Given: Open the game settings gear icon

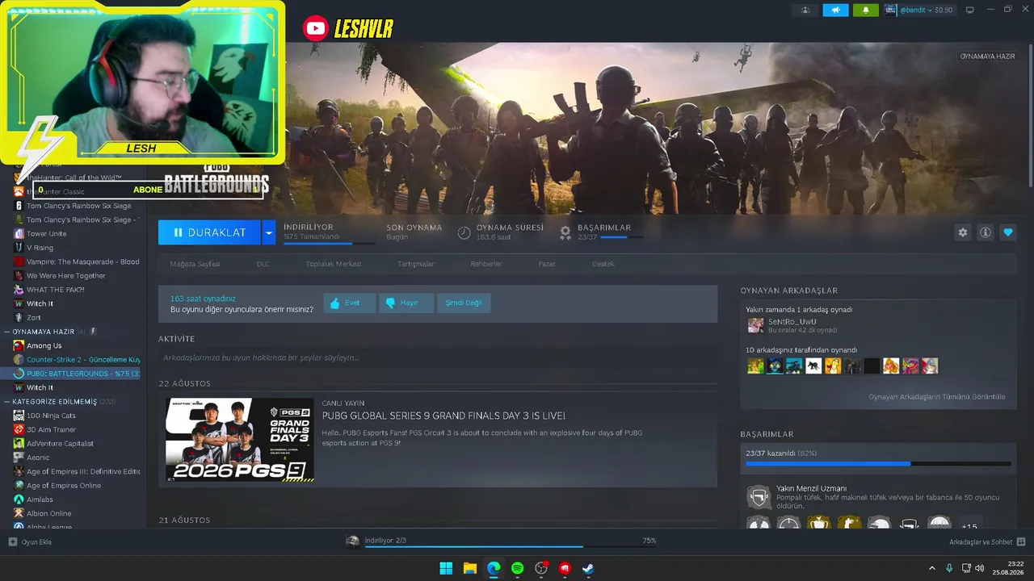Looking at the screenshot, I should pos(962,232).
